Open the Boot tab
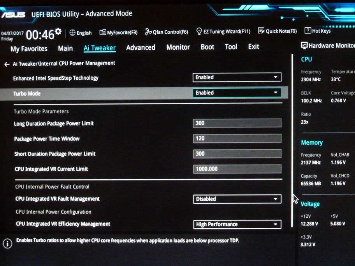355x266 pixels. tap(207, 47)
